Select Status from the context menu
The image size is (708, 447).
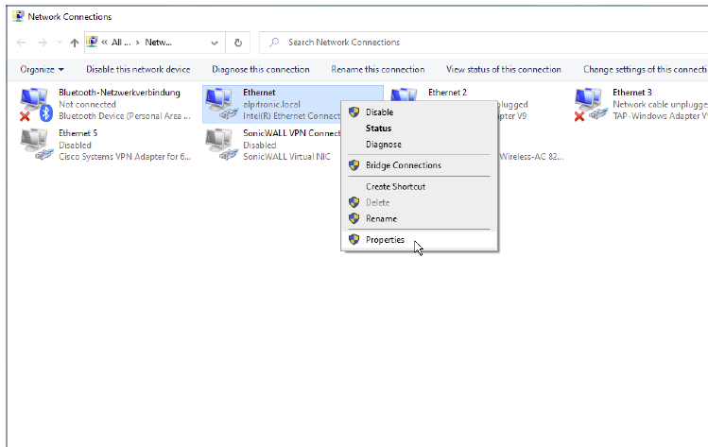378,129
